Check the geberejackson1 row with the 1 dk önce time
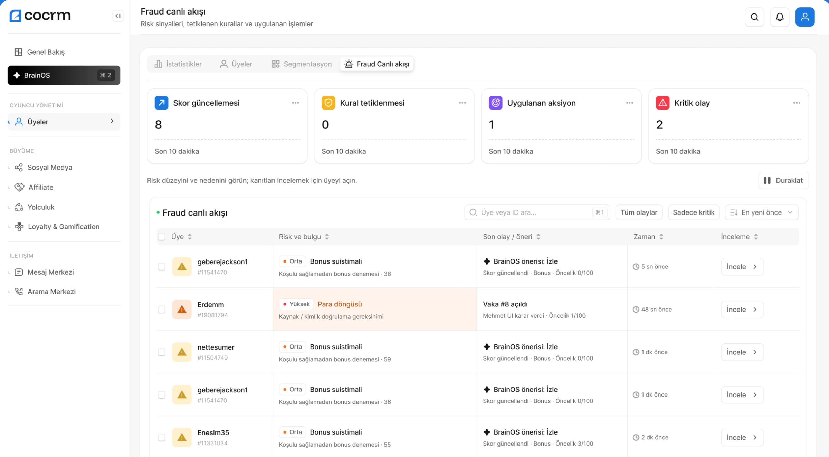The height and width of the screenshot is (457, 829). coord(162,395)
